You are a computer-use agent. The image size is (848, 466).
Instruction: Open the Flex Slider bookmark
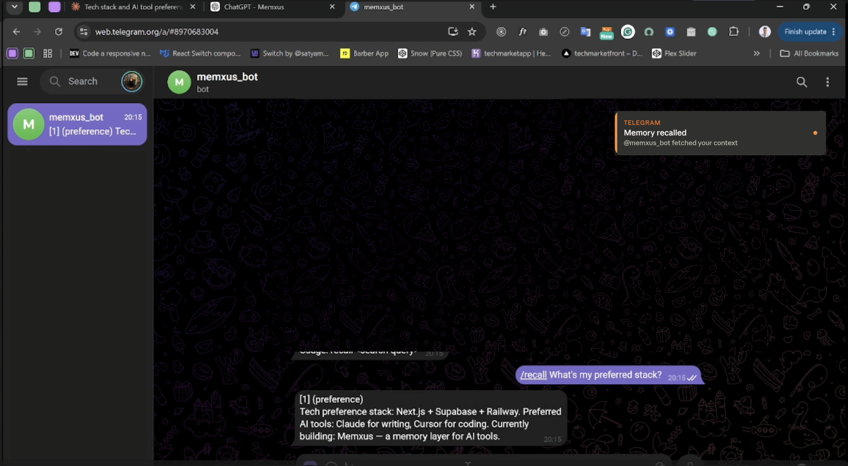coord(674,53)
